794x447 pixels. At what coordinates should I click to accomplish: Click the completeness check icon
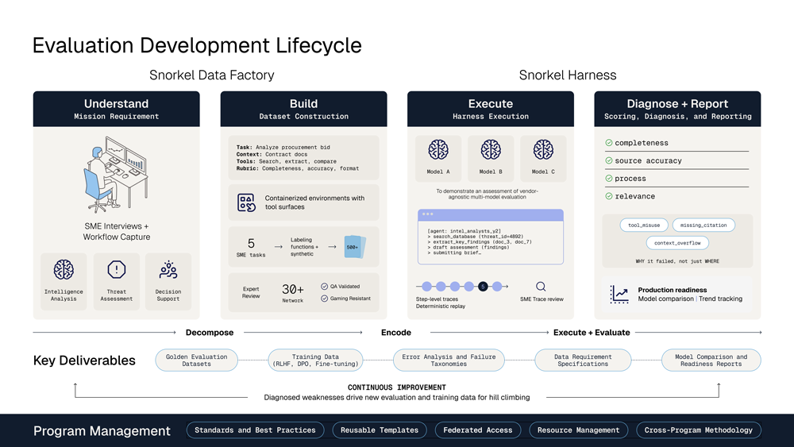click(x=609, y=143)
